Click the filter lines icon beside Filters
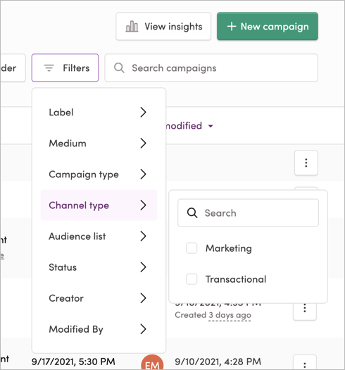 click(49, 68)
